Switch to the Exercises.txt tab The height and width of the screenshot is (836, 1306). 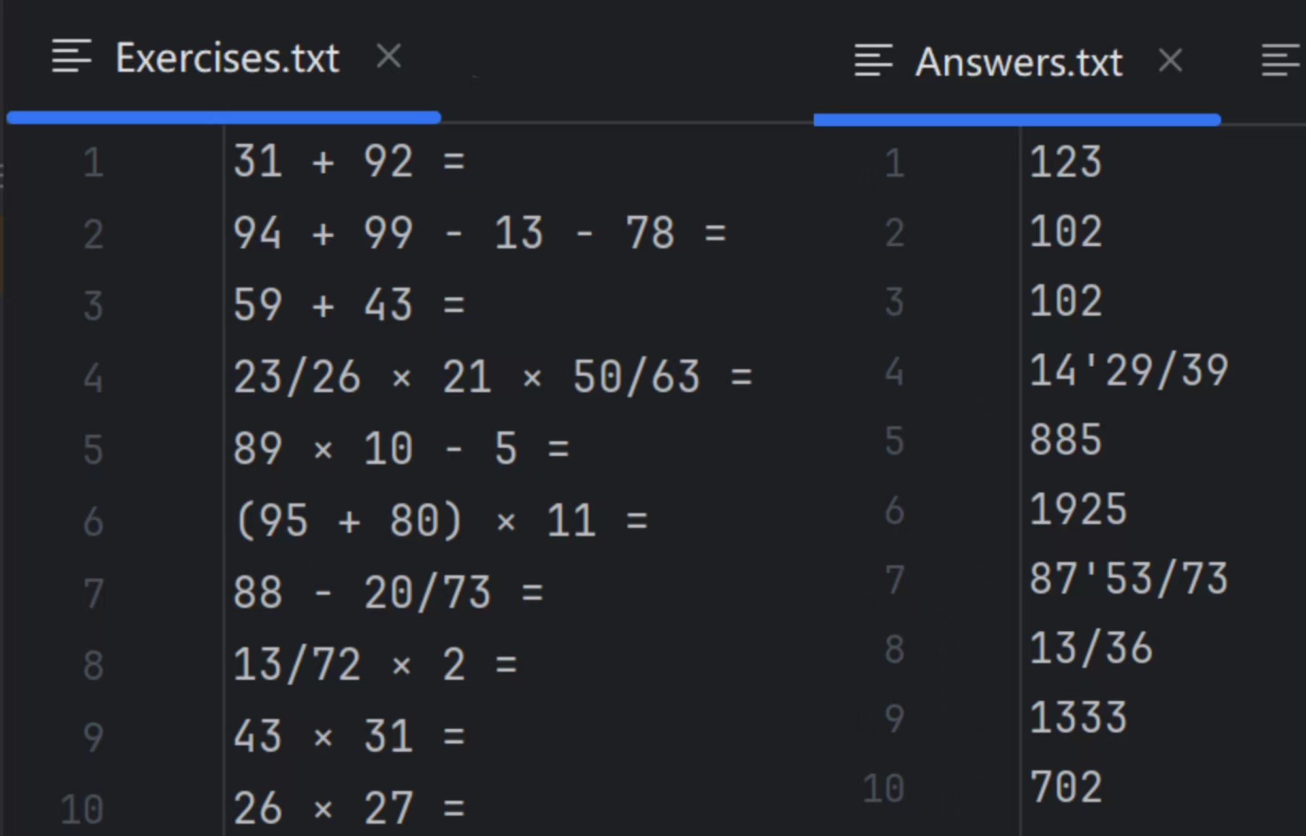tap(227, 59)
